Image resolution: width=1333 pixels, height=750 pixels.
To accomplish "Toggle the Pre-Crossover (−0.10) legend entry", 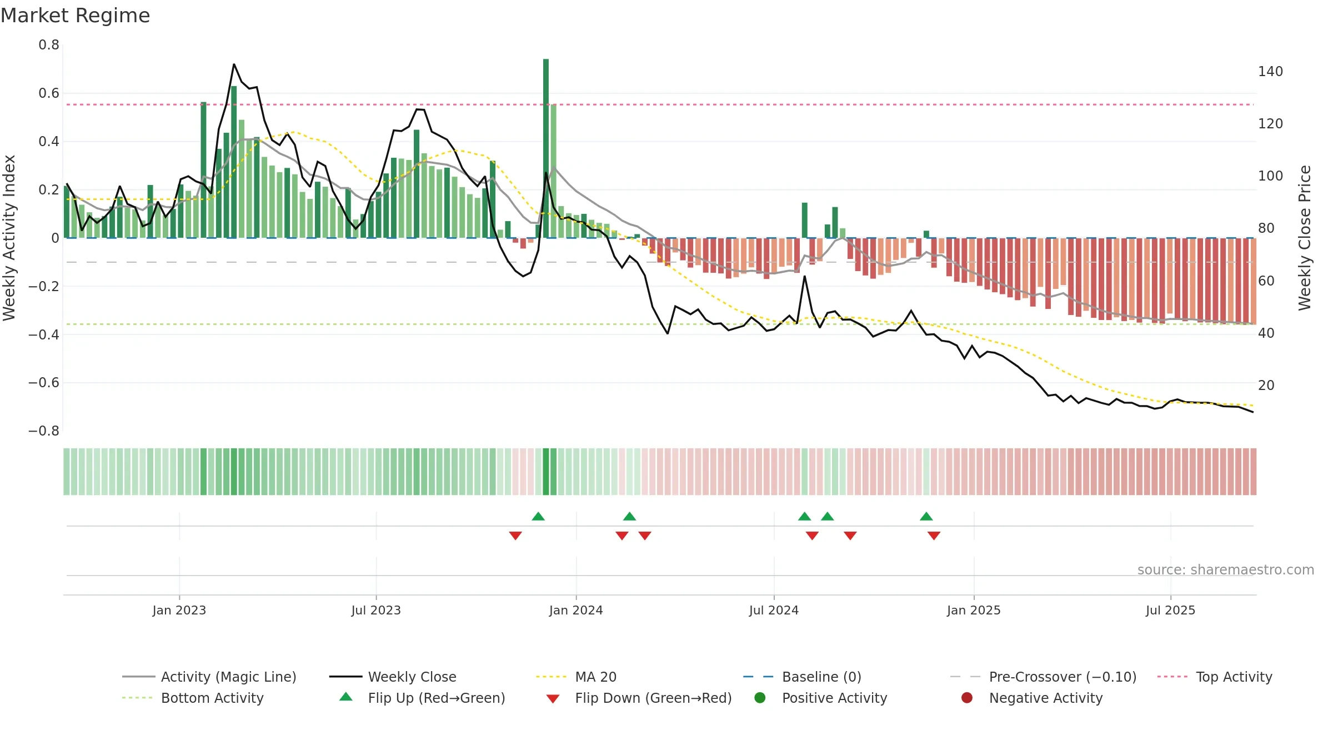I will (1043, 677).
